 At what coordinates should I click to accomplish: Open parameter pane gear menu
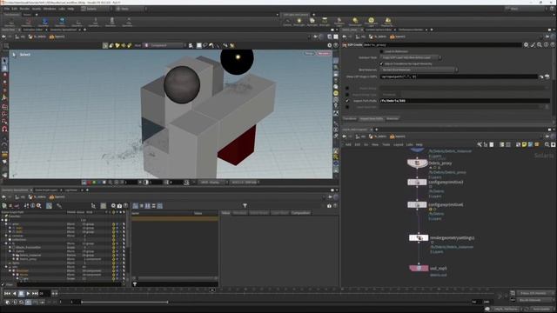click(526, 44)
